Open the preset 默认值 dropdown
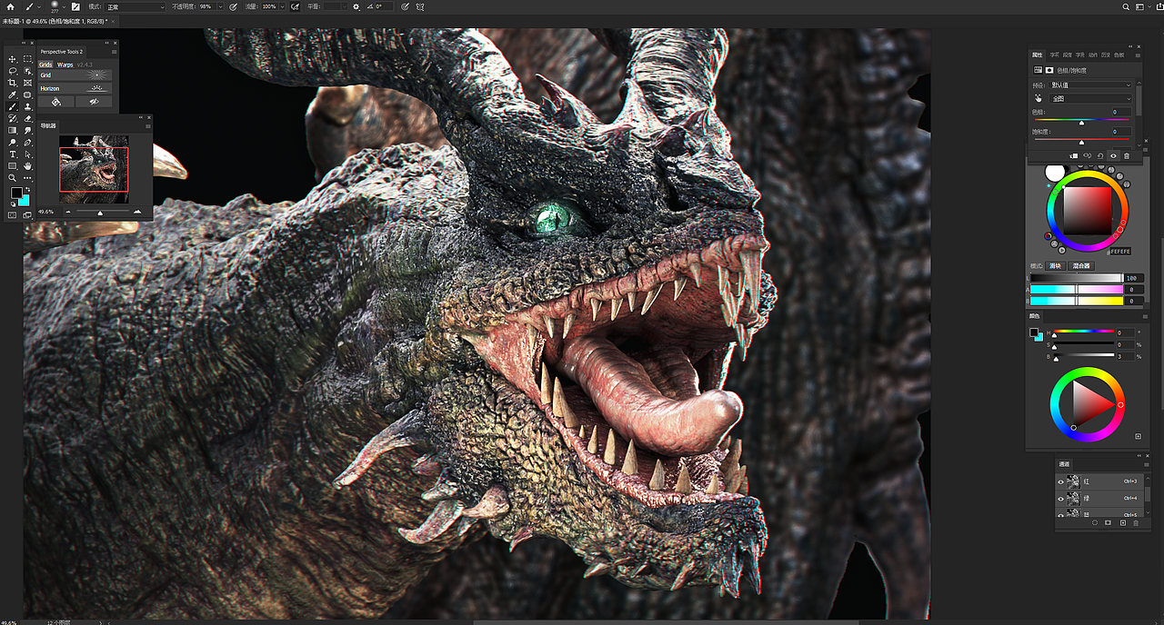1164x625 pixels. (x=1091, y=85)
